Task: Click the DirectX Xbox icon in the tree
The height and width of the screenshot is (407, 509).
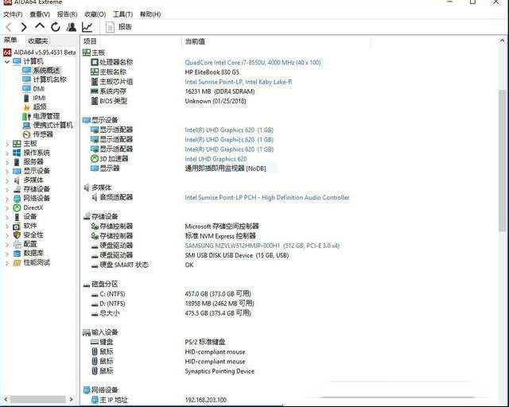Action: (17, 207)
